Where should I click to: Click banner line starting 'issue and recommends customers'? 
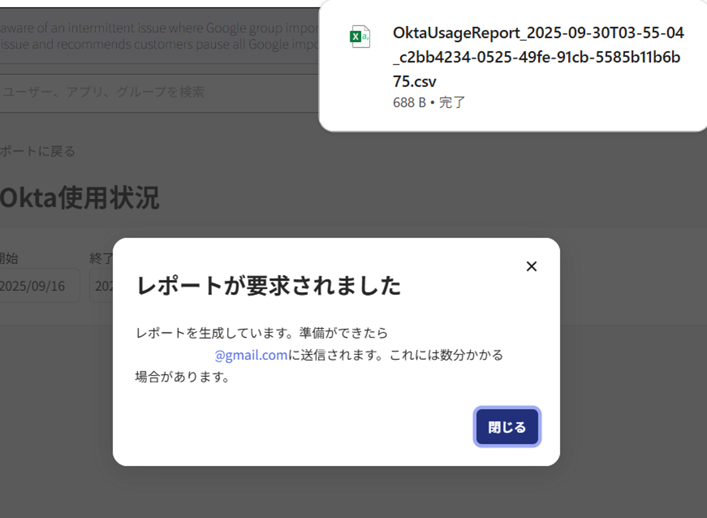(x=159, y=44)
